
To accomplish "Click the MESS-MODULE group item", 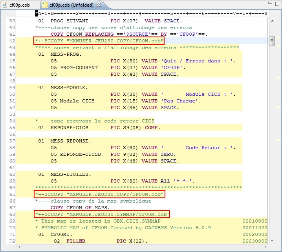I will (69, 88).
